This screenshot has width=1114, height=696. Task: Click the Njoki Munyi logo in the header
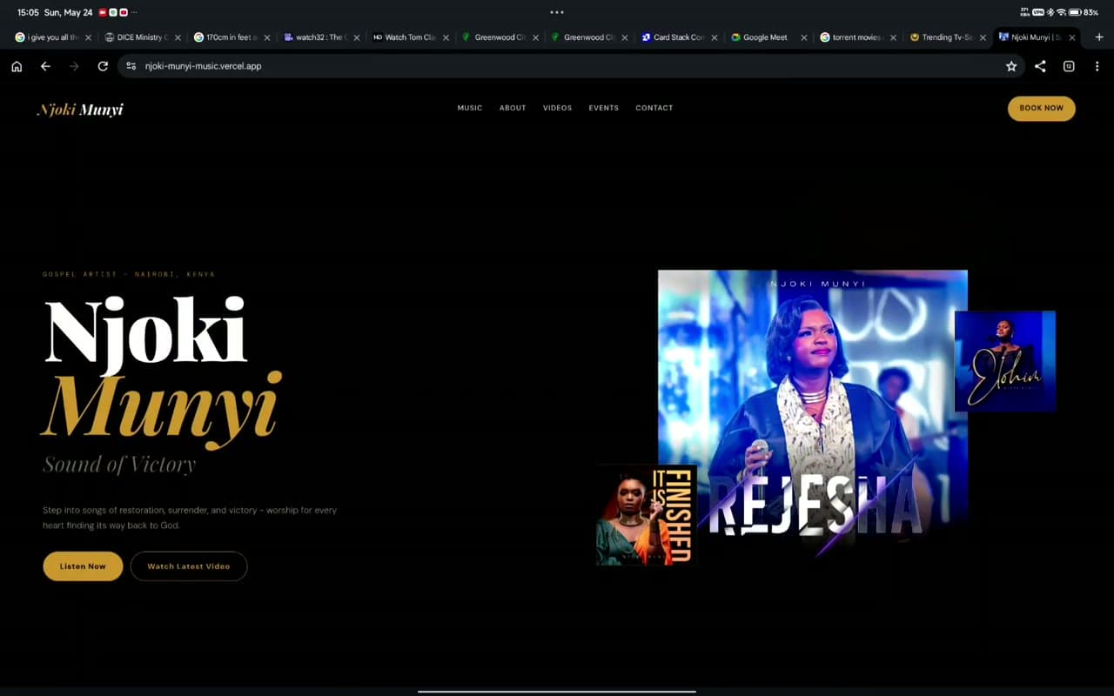pos(80,110)
